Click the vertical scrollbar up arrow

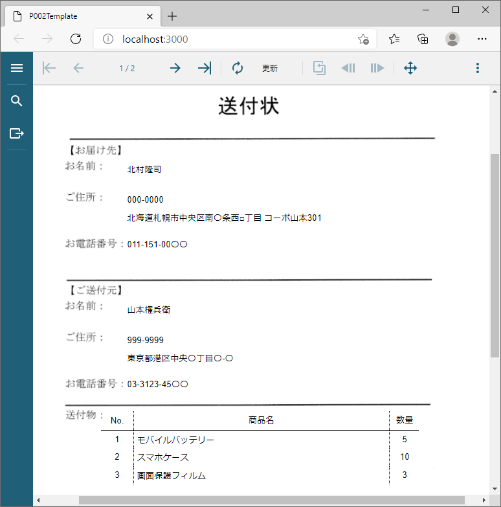495,92
